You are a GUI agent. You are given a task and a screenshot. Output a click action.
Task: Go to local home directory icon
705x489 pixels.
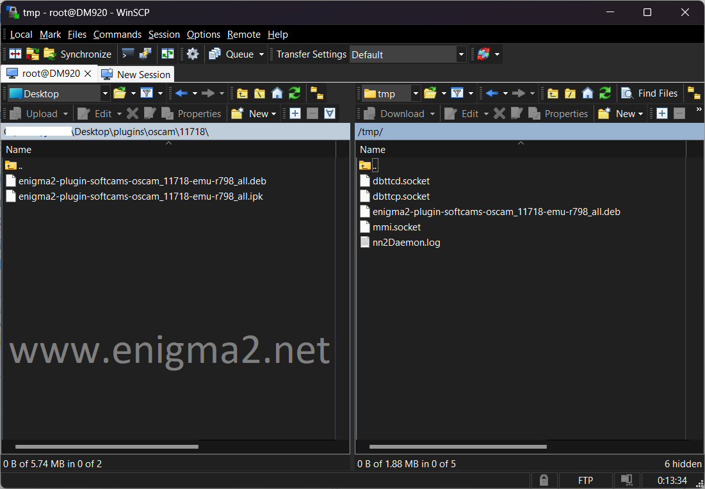tap(277, 93)
